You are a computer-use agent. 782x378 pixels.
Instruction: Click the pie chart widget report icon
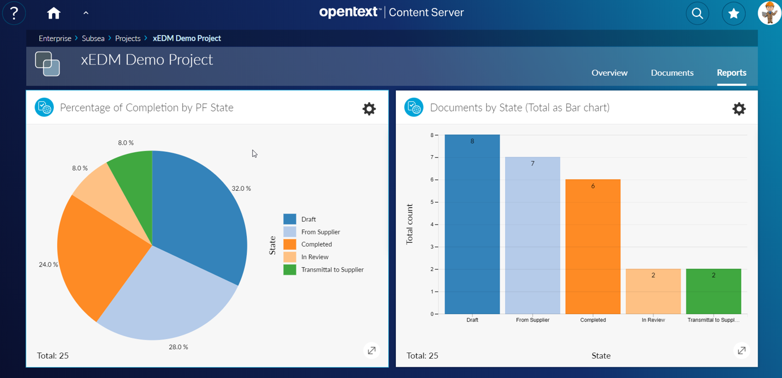tap(44, 108)
